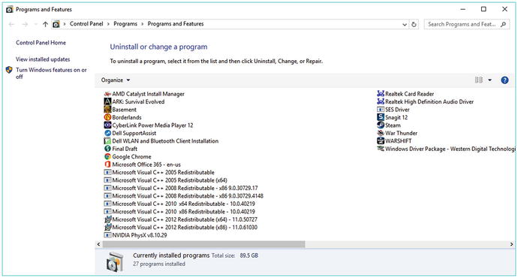The image size is (518, 278).
Task: Select Microsoft Visual C++ 2005 Redistributable (x64)
Action: pos(165,180)
